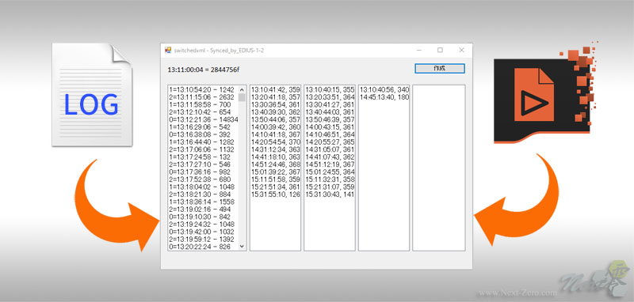Select row 2=13:17:06:06 − 1132

202,149
